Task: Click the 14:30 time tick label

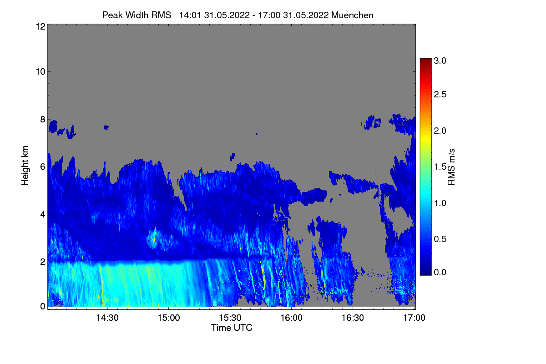Action: 107,318
